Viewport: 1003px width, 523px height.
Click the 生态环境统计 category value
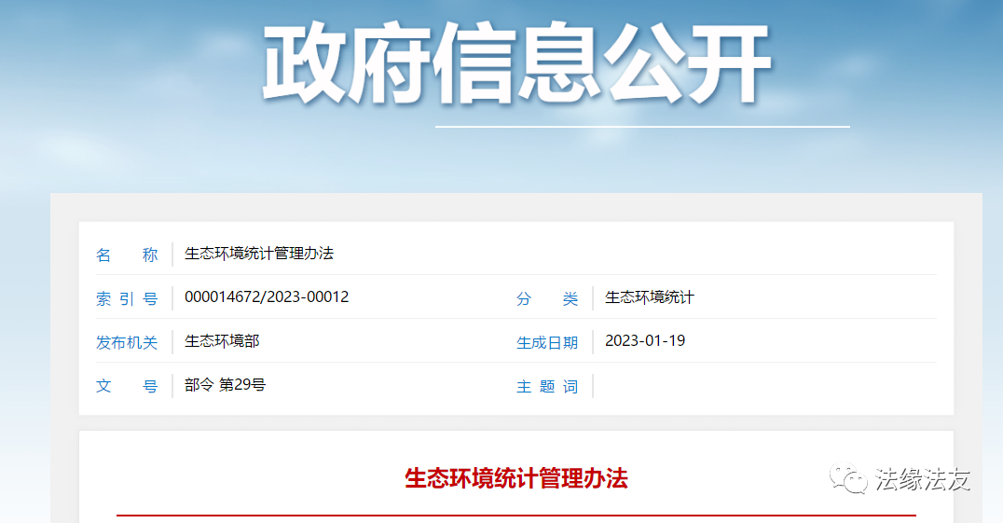650,297
